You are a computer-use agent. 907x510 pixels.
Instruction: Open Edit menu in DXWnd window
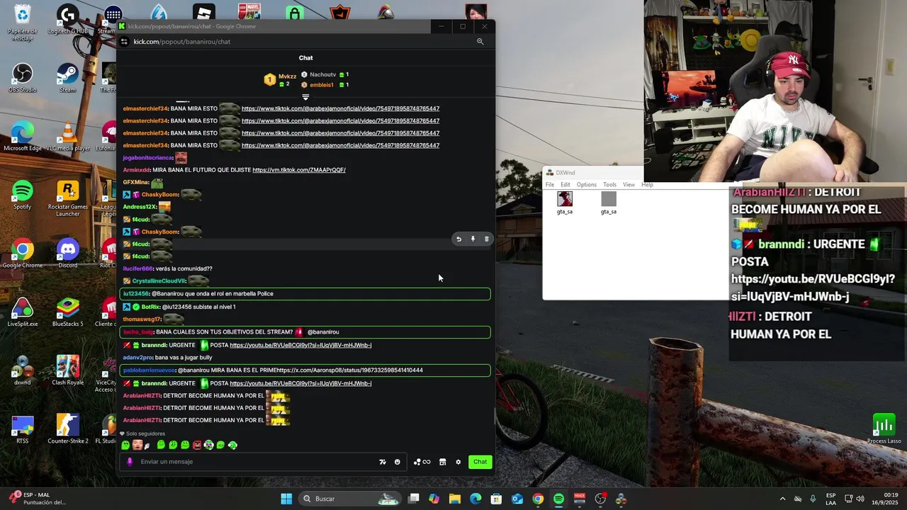[565, 185]
